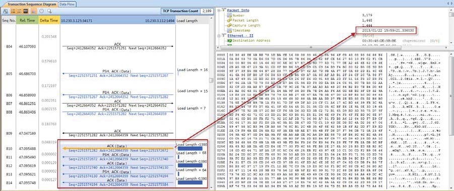Image resolution: width=454 pixels, height=191 pixels.
Task: Click the sequence diagram vertical scrollbar thumb
Action: click(x=211, y=80)
